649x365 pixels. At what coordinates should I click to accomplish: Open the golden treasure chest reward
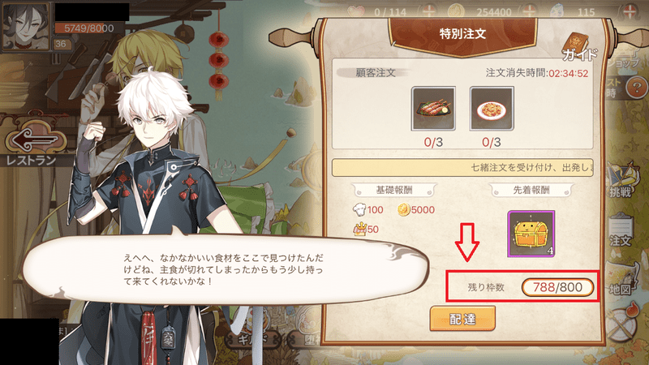click(531, 234)
